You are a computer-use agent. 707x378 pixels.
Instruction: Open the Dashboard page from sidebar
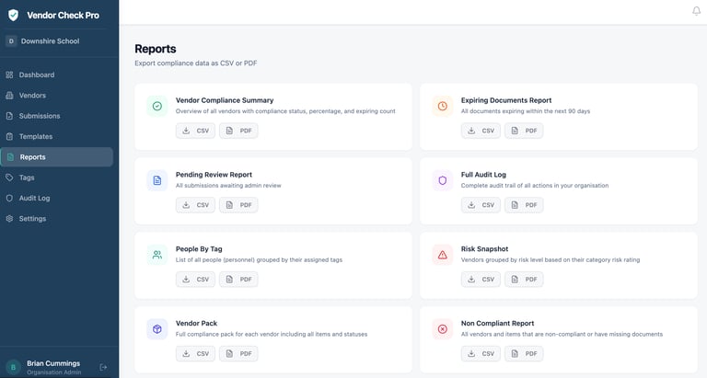click(37, 74)
